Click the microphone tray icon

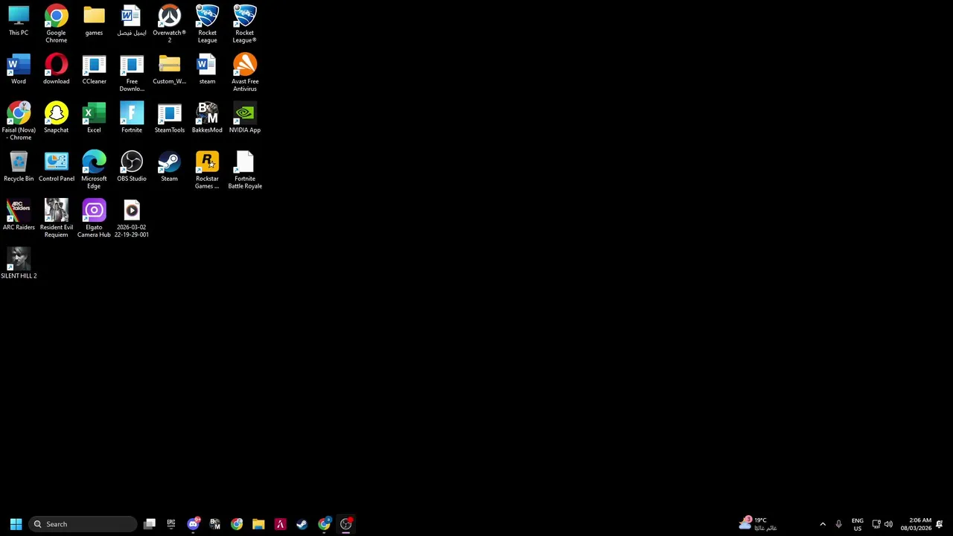point(838,524)
